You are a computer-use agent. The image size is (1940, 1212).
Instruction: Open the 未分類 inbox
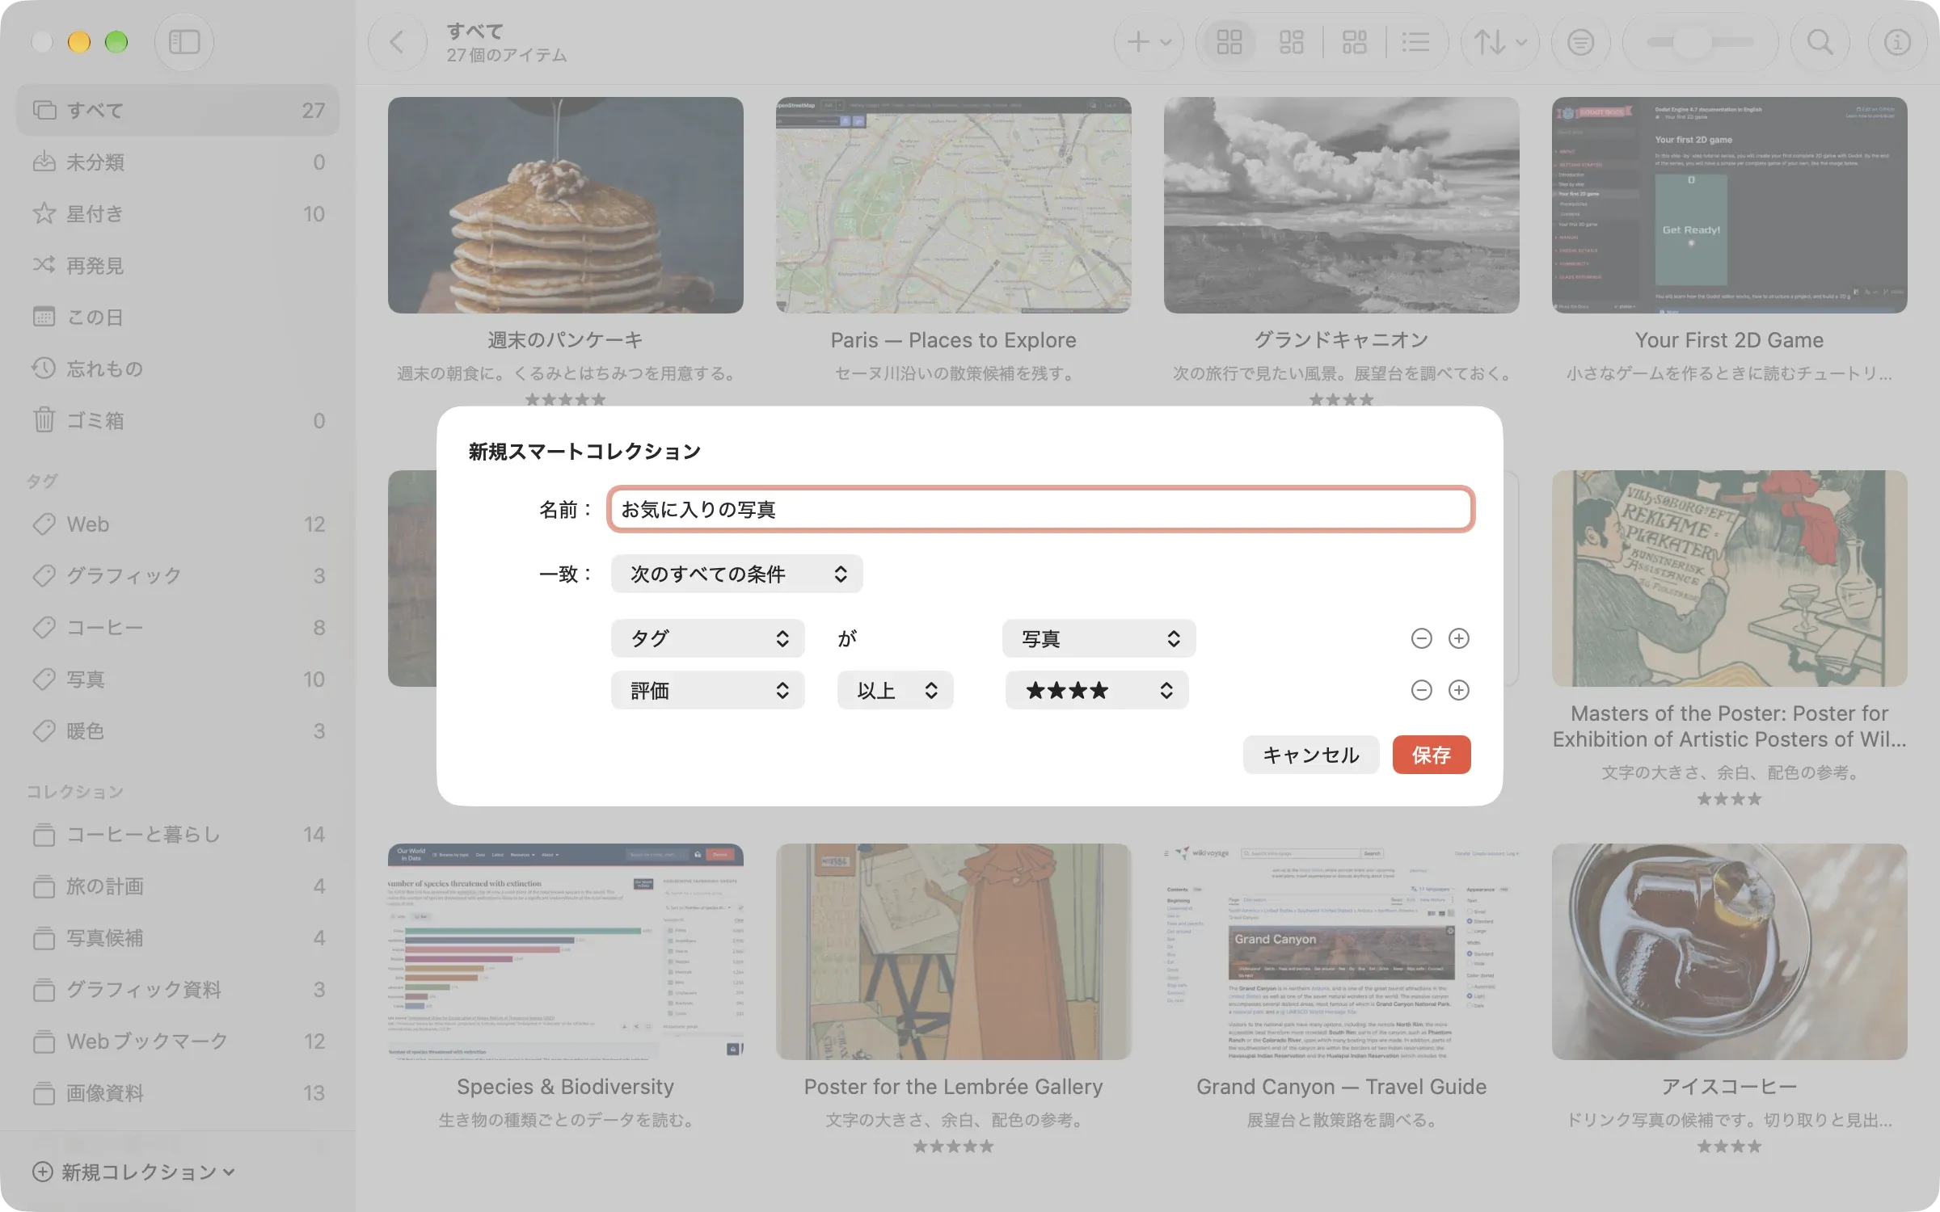(x=178, y=162)
